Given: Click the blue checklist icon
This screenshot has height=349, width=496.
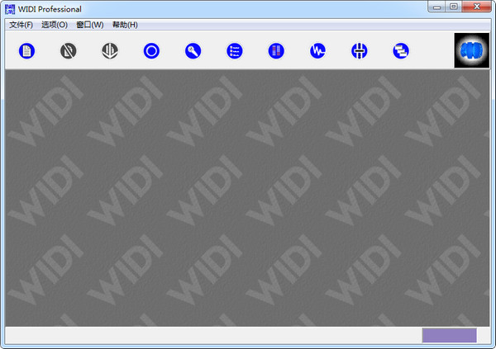Looking at the screenshot, I should pos(235,51).
